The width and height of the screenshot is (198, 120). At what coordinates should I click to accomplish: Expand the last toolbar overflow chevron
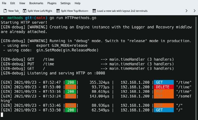pyautogui.click(x=195, y=11)
